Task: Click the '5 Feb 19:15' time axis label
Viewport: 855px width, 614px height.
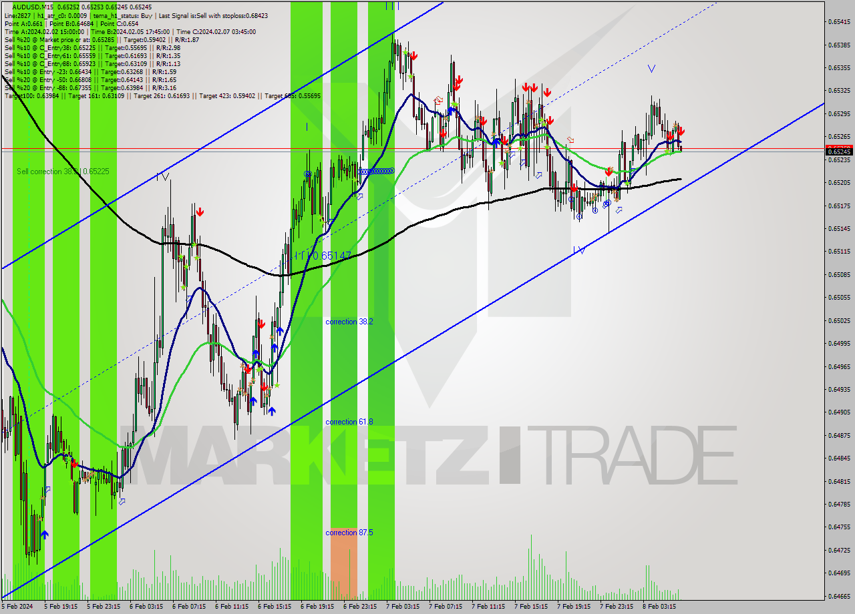Action: (x=60, y=607)
